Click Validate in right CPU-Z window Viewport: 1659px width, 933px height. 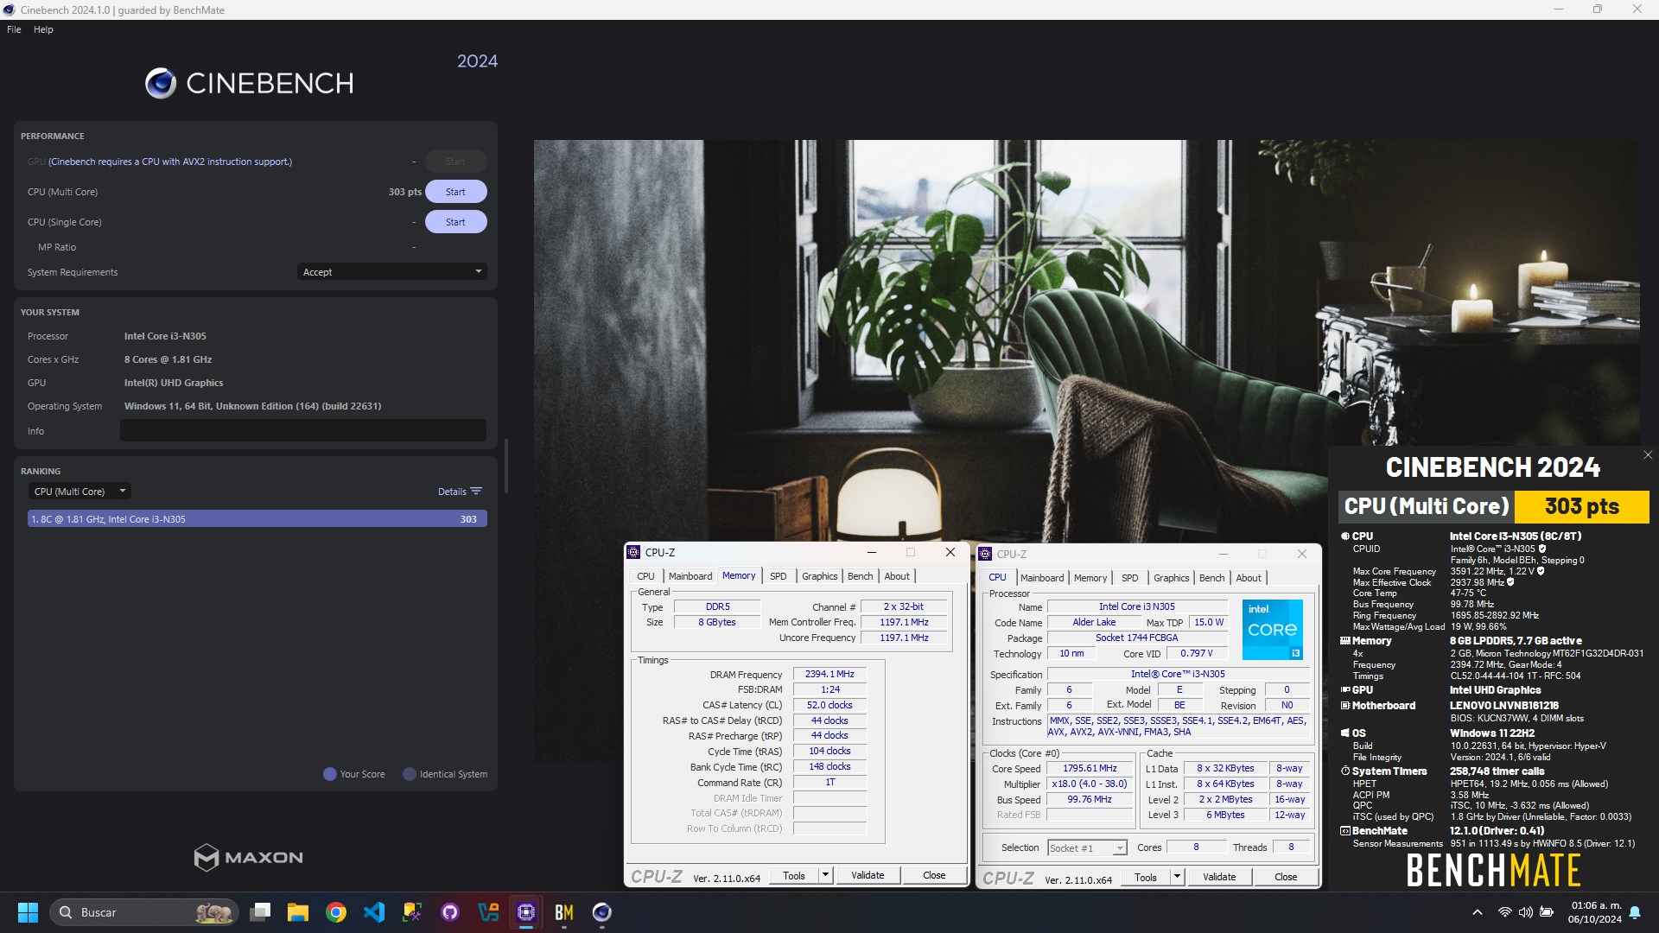1219,877
